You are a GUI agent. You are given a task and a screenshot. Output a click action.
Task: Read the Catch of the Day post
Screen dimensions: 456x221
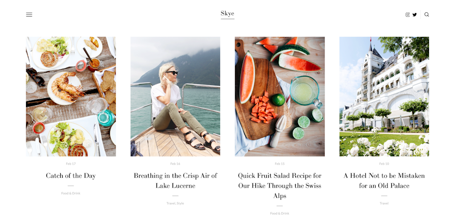(x=71, y=176)
